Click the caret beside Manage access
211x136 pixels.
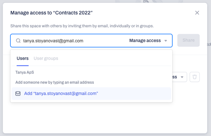click(166, 41)
